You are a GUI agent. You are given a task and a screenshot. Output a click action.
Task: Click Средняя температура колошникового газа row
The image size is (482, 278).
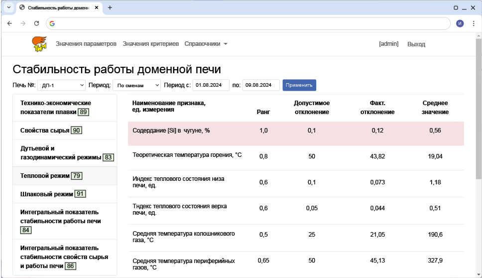(296, 238)
